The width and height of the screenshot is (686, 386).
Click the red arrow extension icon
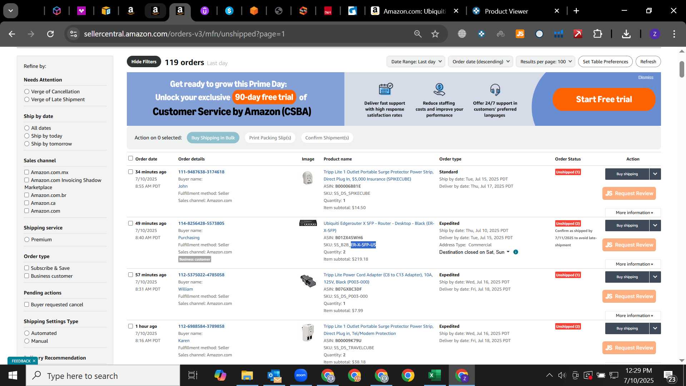tap(578, 34)
